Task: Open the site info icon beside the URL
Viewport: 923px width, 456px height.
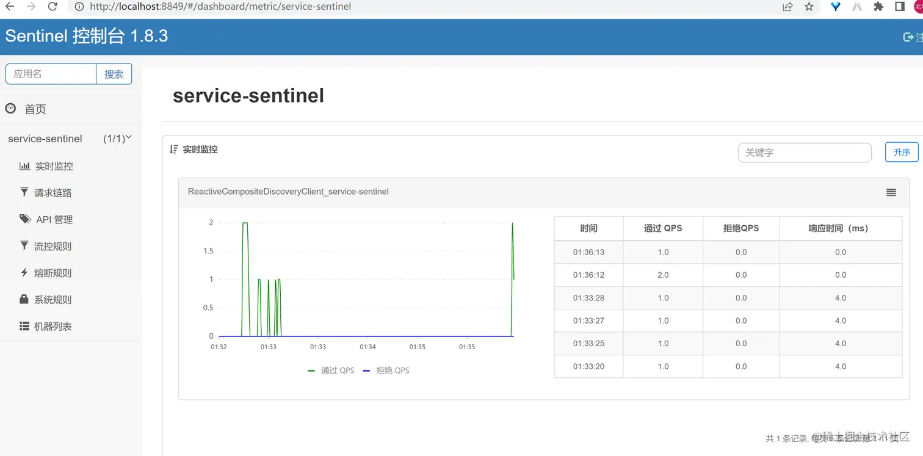Action: point(79,7)
